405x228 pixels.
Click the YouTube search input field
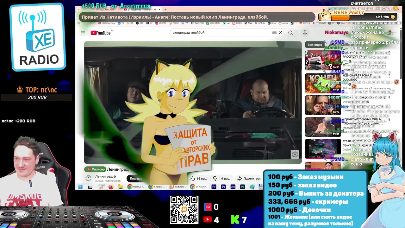coord(221,33)
